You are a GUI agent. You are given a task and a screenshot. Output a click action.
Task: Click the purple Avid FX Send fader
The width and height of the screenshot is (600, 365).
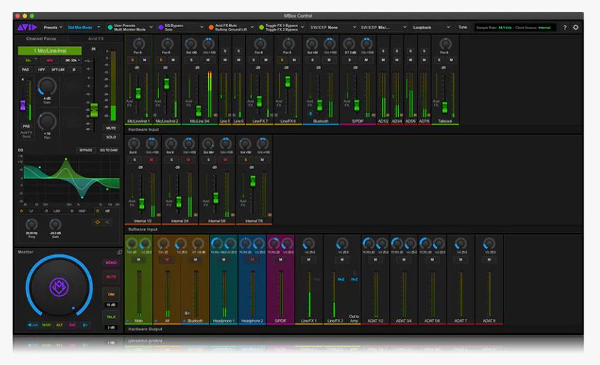click(x=23, y=105)
